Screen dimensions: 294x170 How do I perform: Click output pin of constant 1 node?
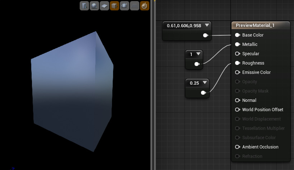pos(197,64)
